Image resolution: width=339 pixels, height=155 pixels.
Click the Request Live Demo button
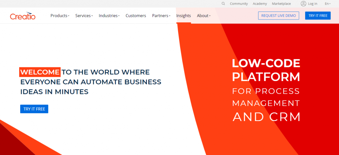[278, 15]
